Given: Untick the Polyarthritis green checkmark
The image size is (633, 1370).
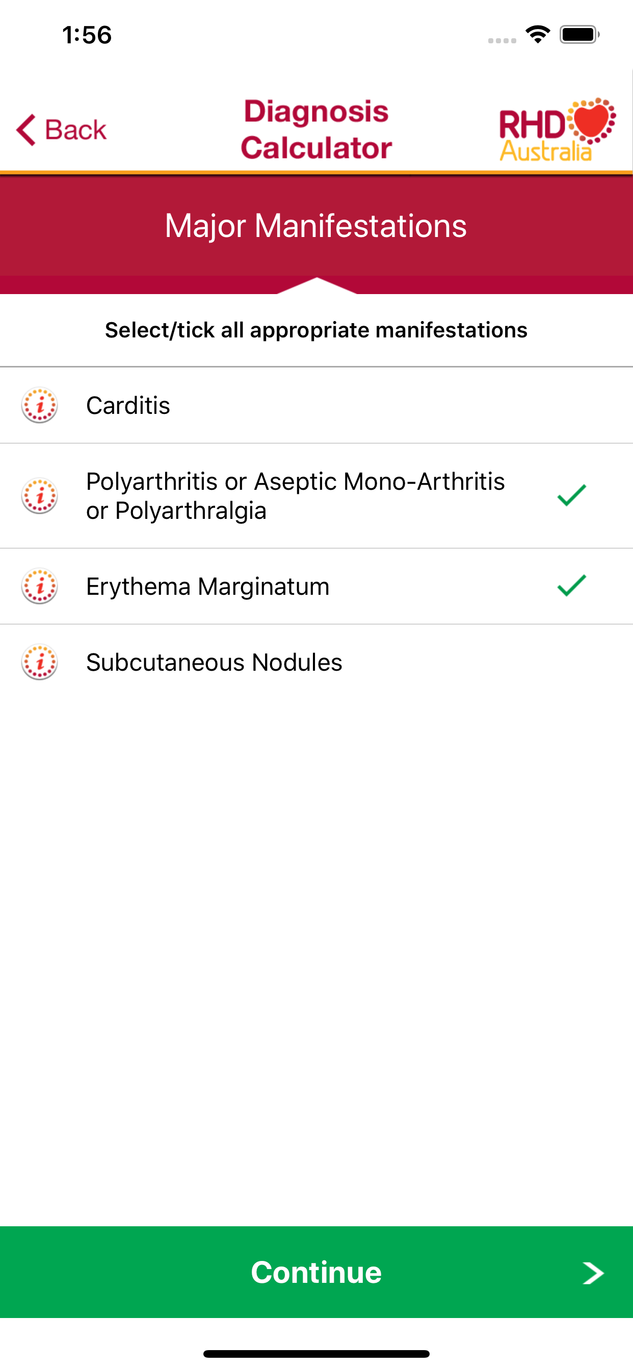Looking at the screenshot, I should click(571, 496).
